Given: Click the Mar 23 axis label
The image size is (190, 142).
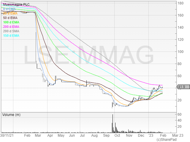Looking at the screenshot, I should (x=178, y=135).
